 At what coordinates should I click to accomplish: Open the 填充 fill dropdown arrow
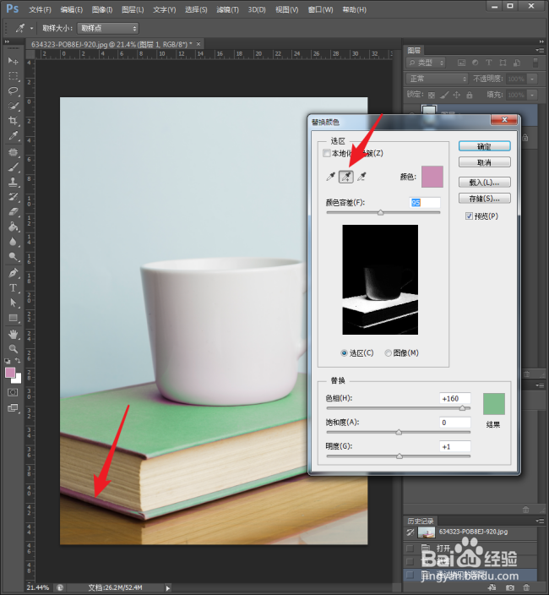pyautogui.click(x=533, y=95)
